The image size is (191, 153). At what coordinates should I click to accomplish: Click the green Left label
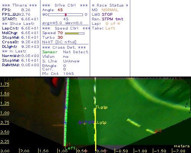pos(70,148)
